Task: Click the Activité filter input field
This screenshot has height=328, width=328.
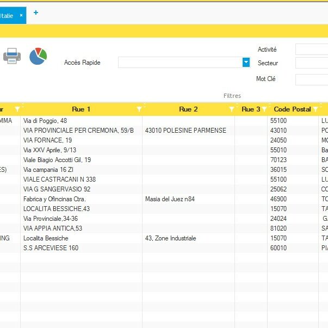Action: pyautogui.click(x=311, y=49)
